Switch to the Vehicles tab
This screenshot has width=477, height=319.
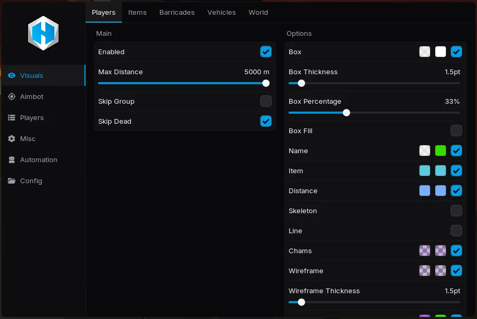click(222, 13)
